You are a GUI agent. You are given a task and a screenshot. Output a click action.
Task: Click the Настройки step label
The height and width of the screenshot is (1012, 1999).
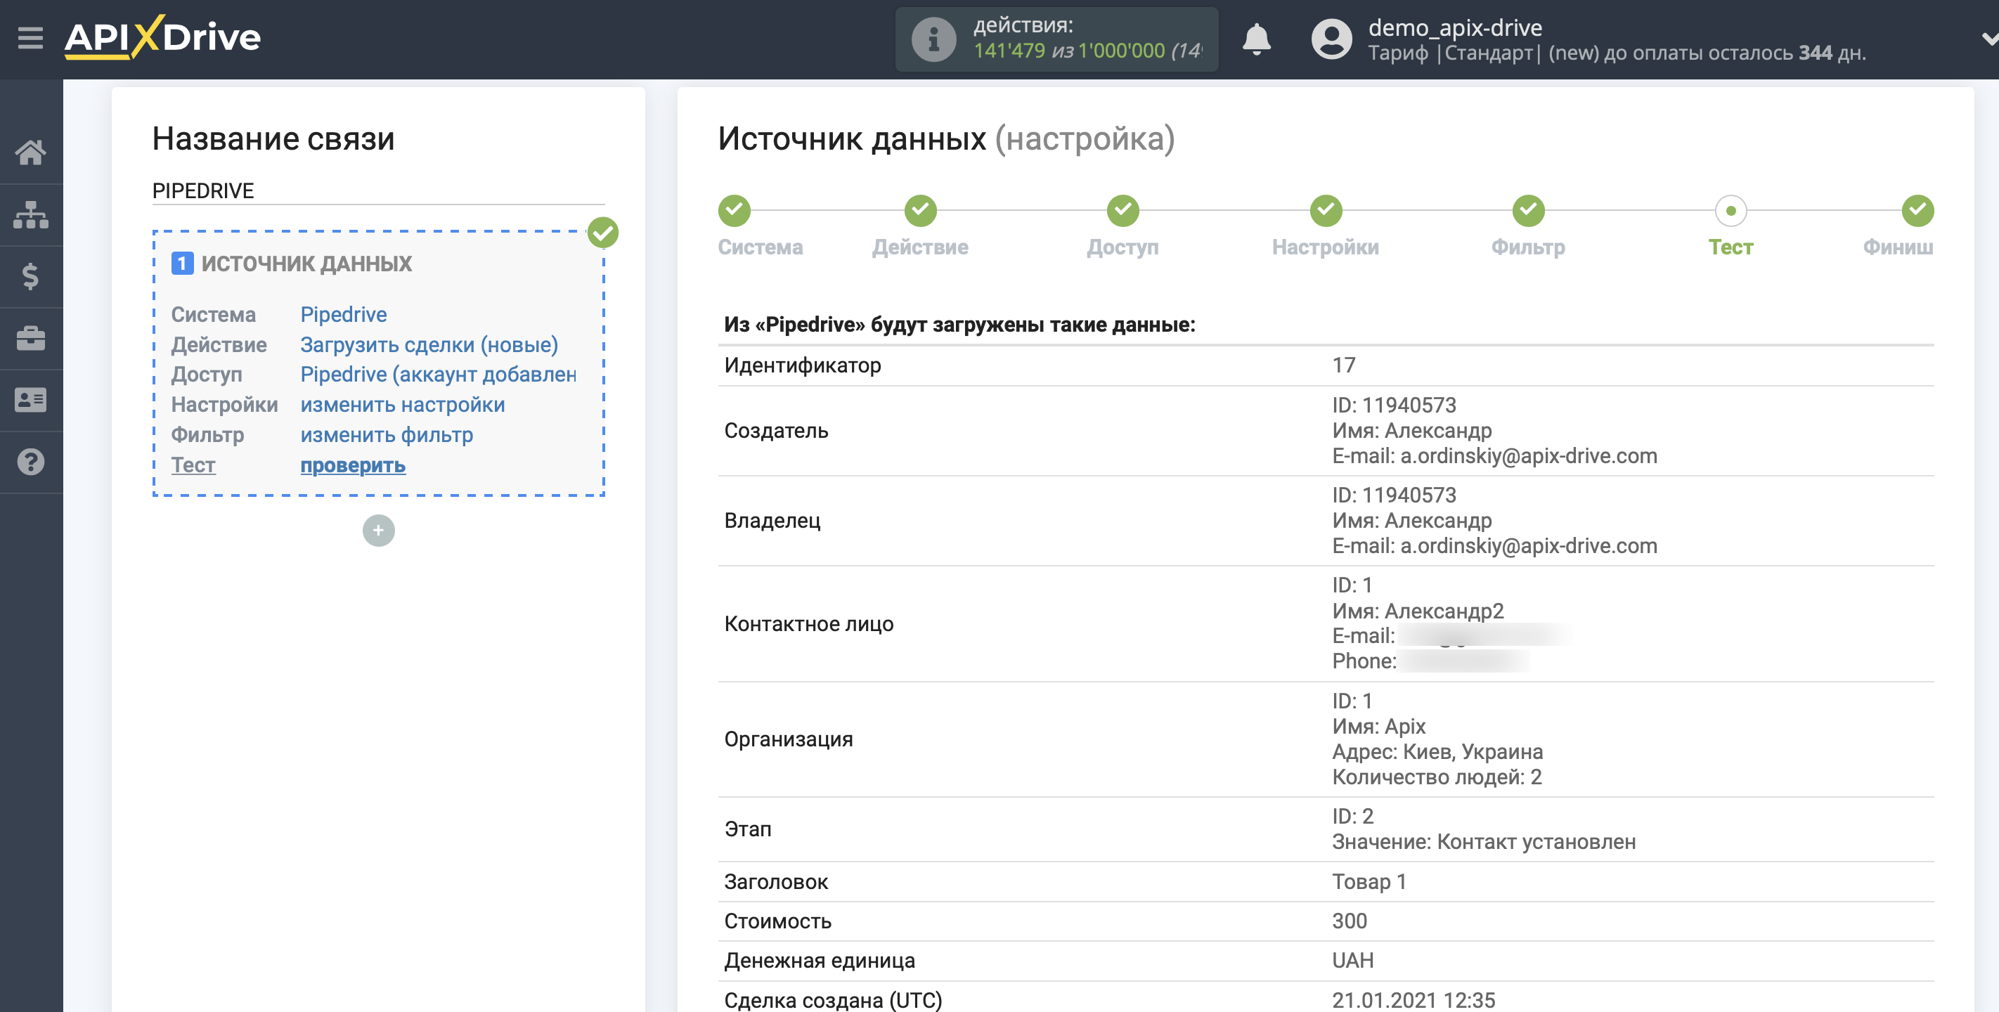tap(1326, 247)
